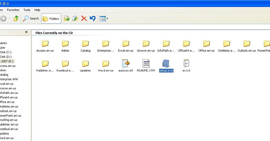Open Rosebud.en-us in the folder tree
This screenshot has height=141, width=270.
point(9,129)
